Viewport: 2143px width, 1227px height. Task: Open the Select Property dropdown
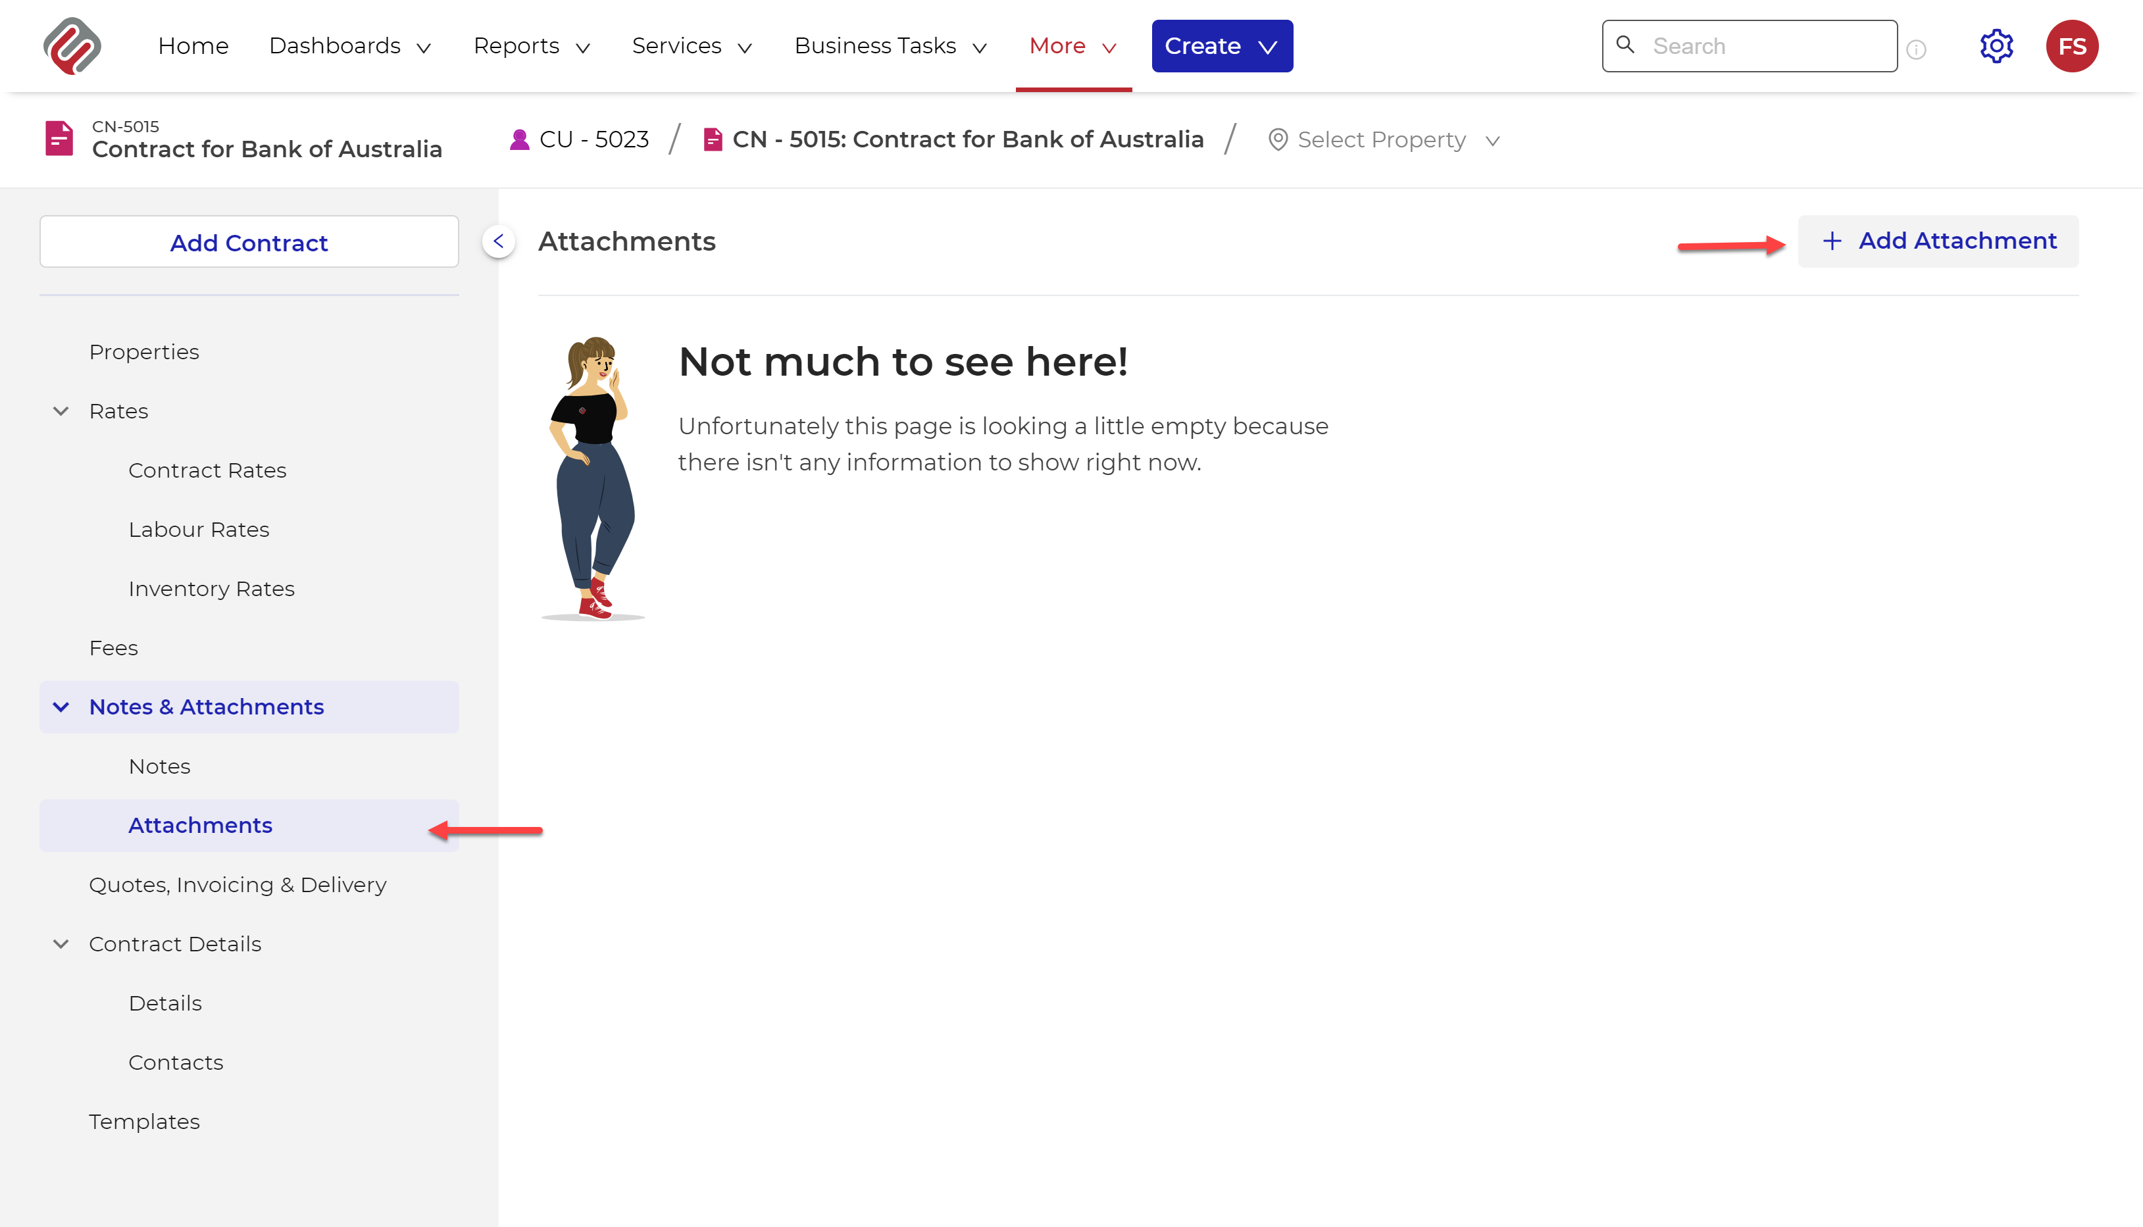point(1384,140)
